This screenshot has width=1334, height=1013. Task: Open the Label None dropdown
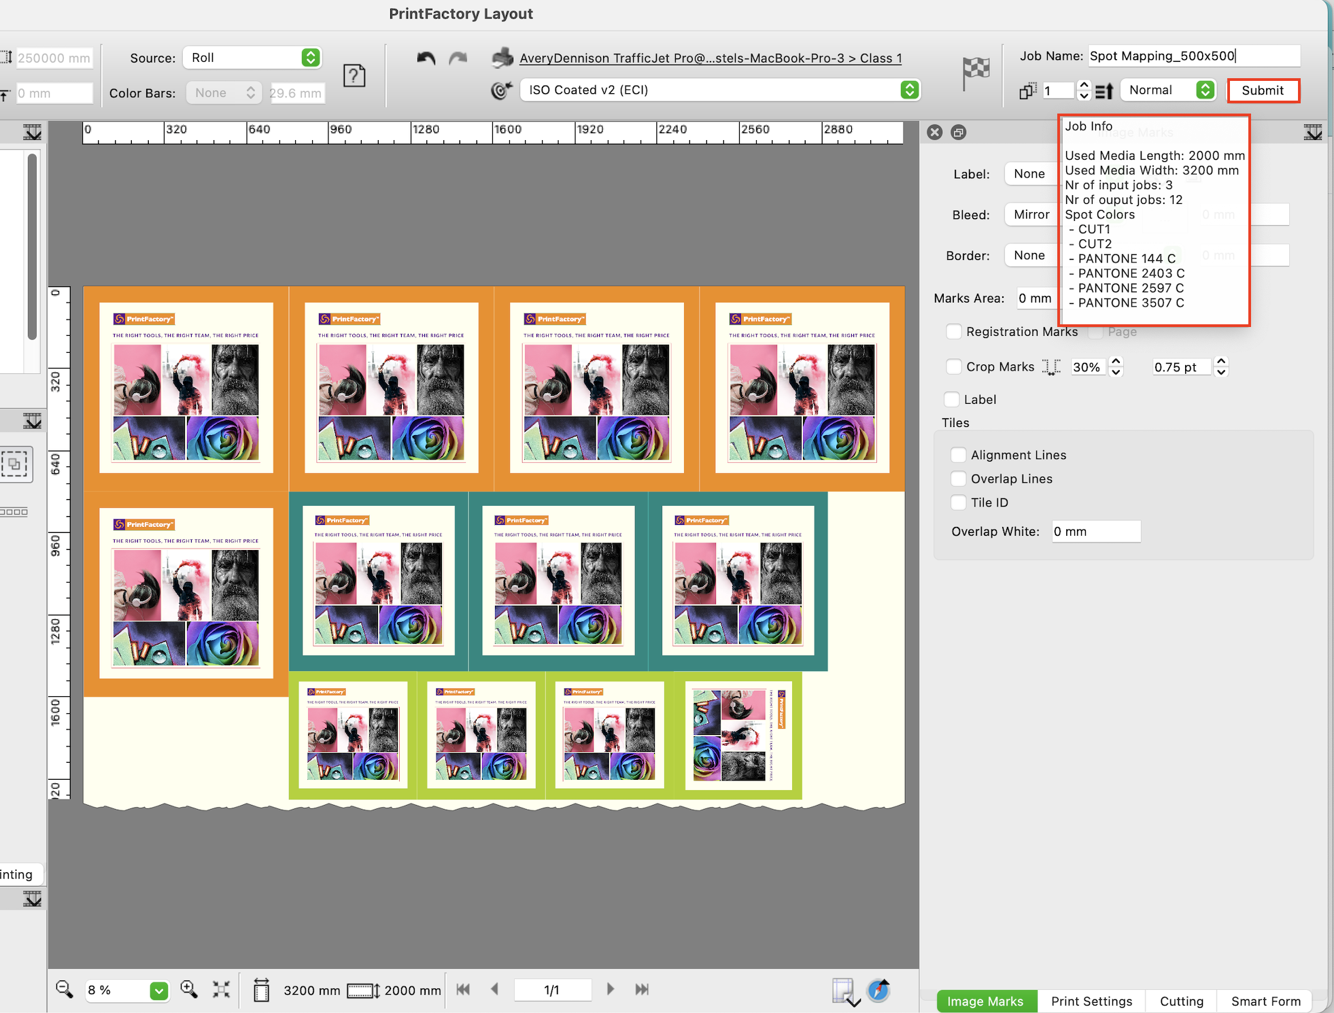[x=1031, y=174]
